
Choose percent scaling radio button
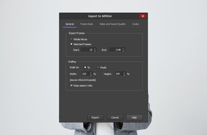point(85,67)
